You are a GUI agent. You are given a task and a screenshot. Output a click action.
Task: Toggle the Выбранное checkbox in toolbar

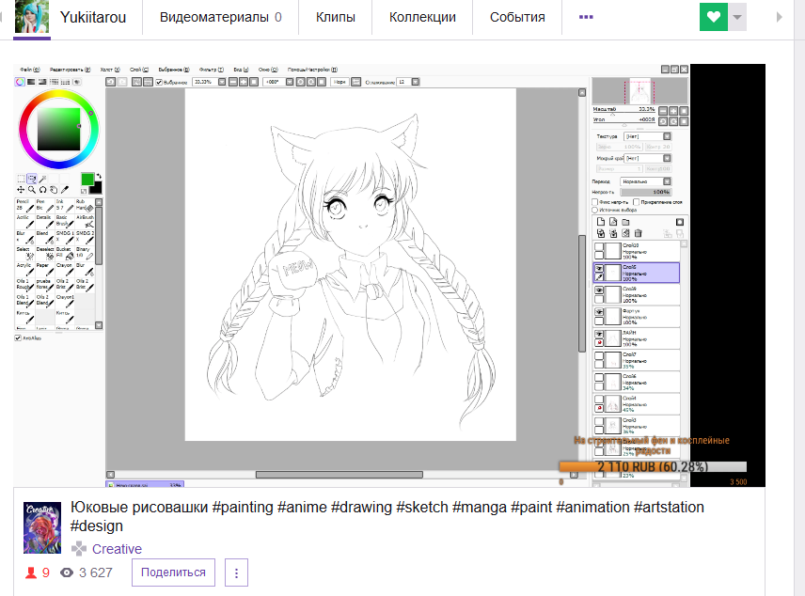(x=159, y=82)
